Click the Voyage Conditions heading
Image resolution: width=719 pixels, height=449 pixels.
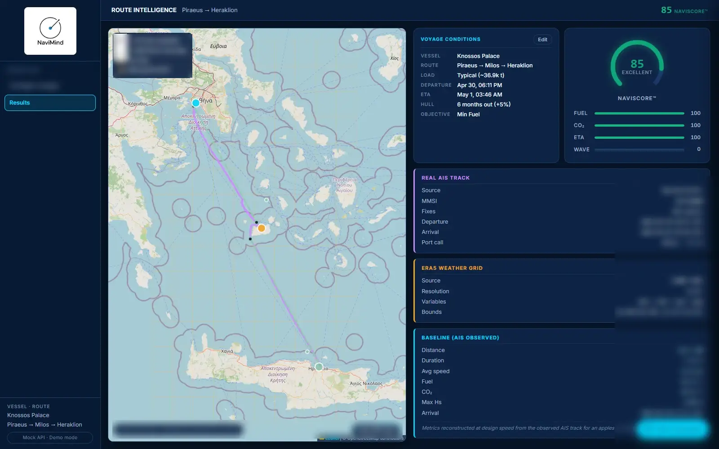click(450, 40)
